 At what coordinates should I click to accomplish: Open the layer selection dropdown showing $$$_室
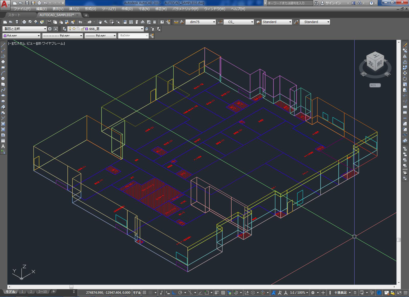pyautogui.click(x=142, y=29)
